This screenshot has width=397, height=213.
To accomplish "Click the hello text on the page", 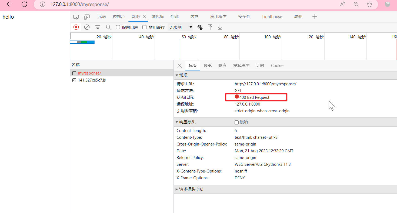I will pyautogui.click(x=8, y=17).
